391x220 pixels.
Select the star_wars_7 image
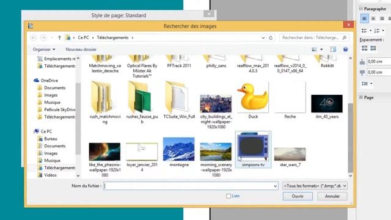click(290, 154)
